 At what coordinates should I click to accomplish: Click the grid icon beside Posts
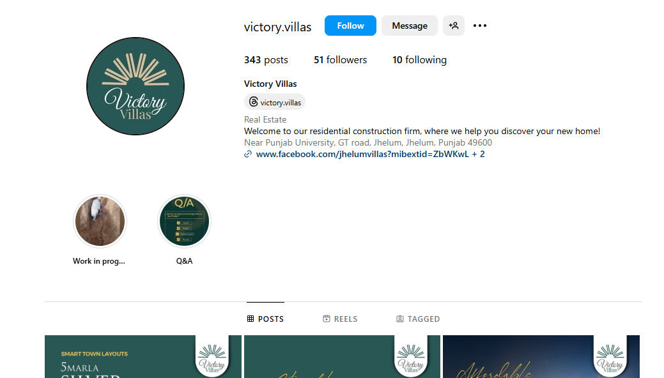251,319
